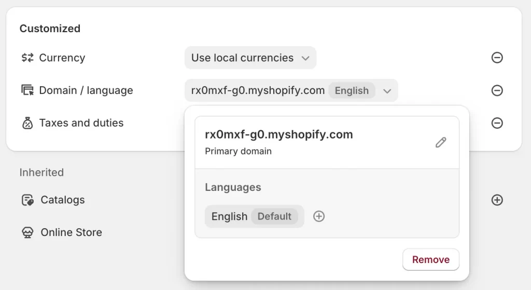Click the Online Store storefront icon

[x=27, y=232]
